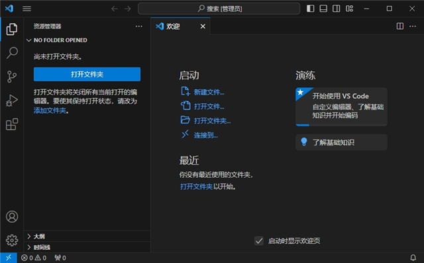Click the 新建文件... link
Image resolution: width=424 pixels, height=263 pixels.
pos(209,93)
